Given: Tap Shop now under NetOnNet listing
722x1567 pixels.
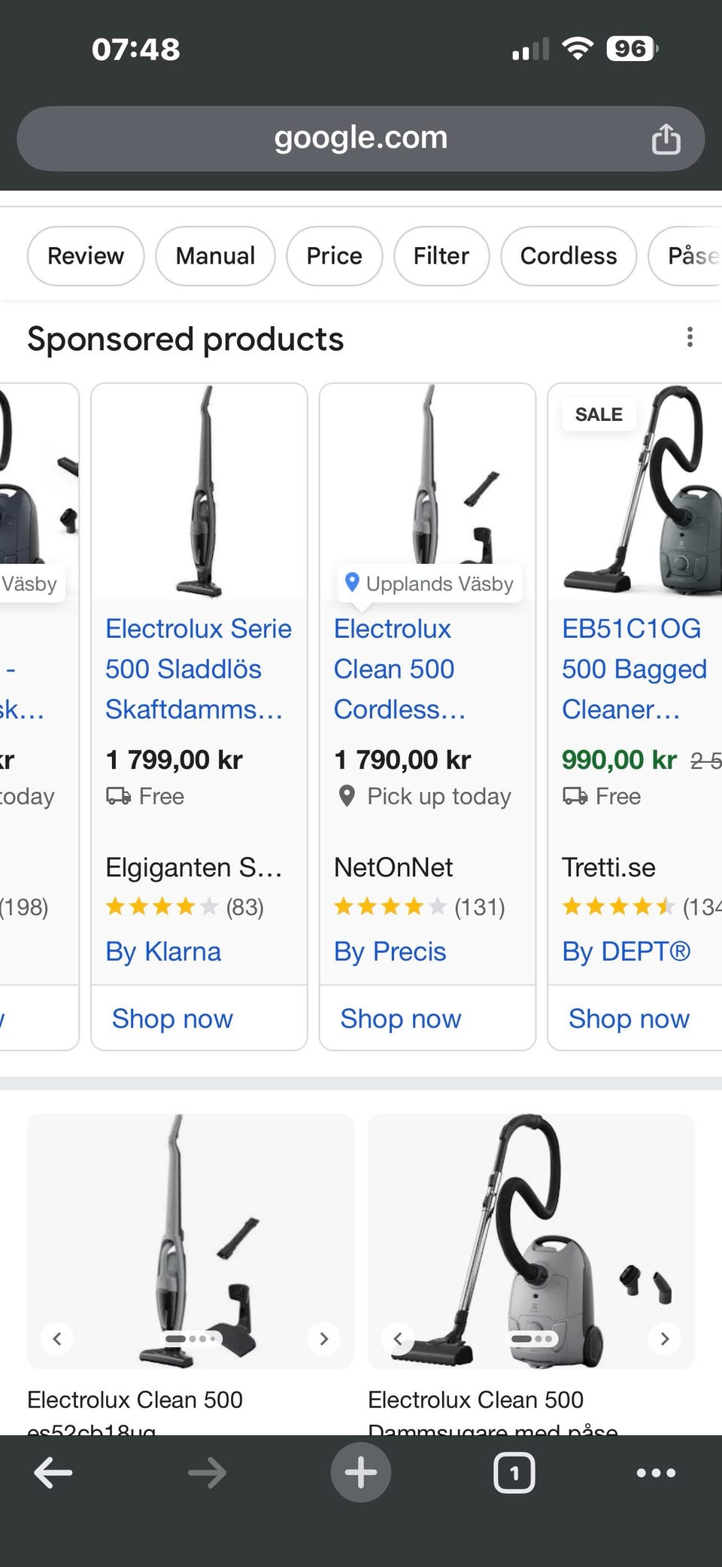Looking at the screenshot, I should (401, 1018).
